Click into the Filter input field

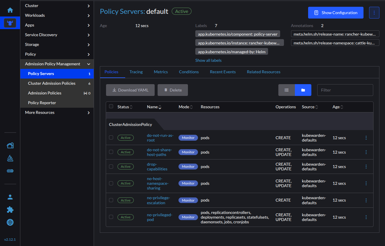(345, 90)
